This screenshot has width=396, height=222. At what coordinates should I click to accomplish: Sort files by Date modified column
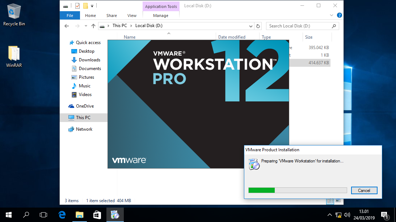click(232, 37)
